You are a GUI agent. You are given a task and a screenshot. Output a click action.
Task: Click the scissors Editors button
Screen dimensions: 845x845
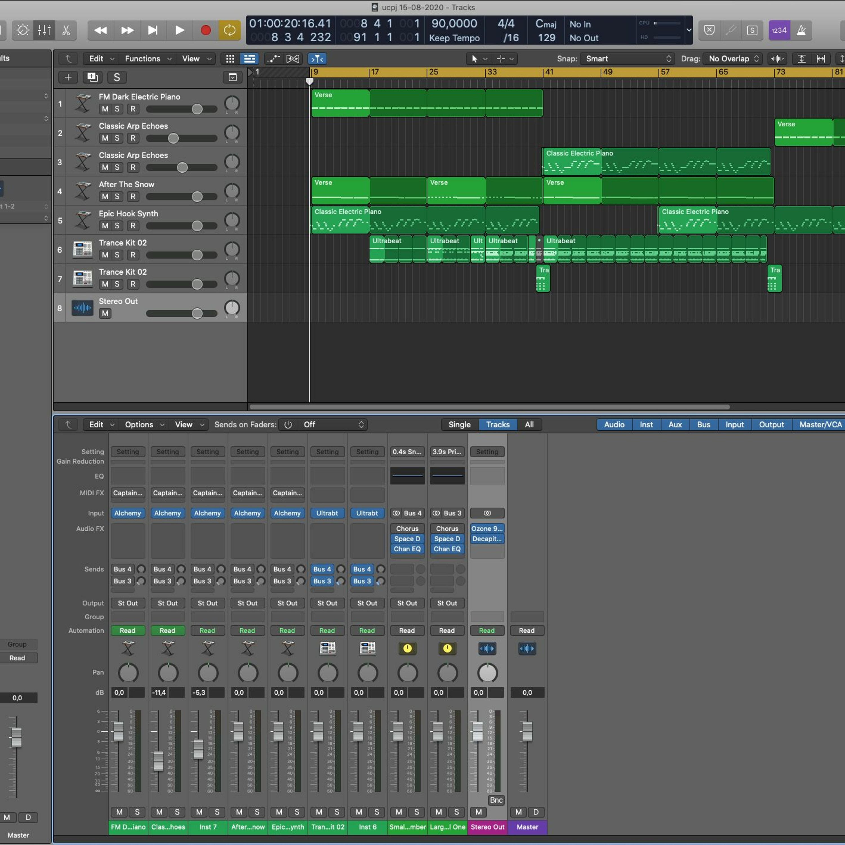(x=66, y=30)
